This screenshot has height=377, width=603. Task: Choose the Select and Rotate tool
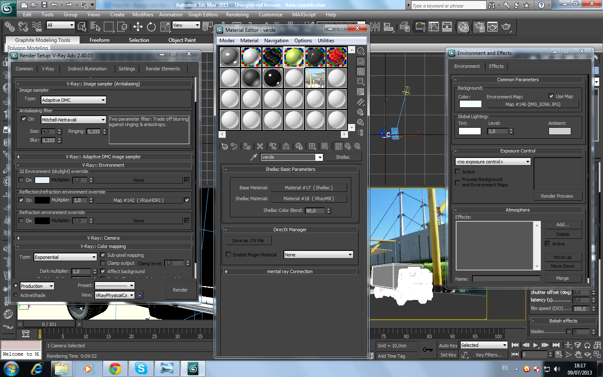point(152,27)
